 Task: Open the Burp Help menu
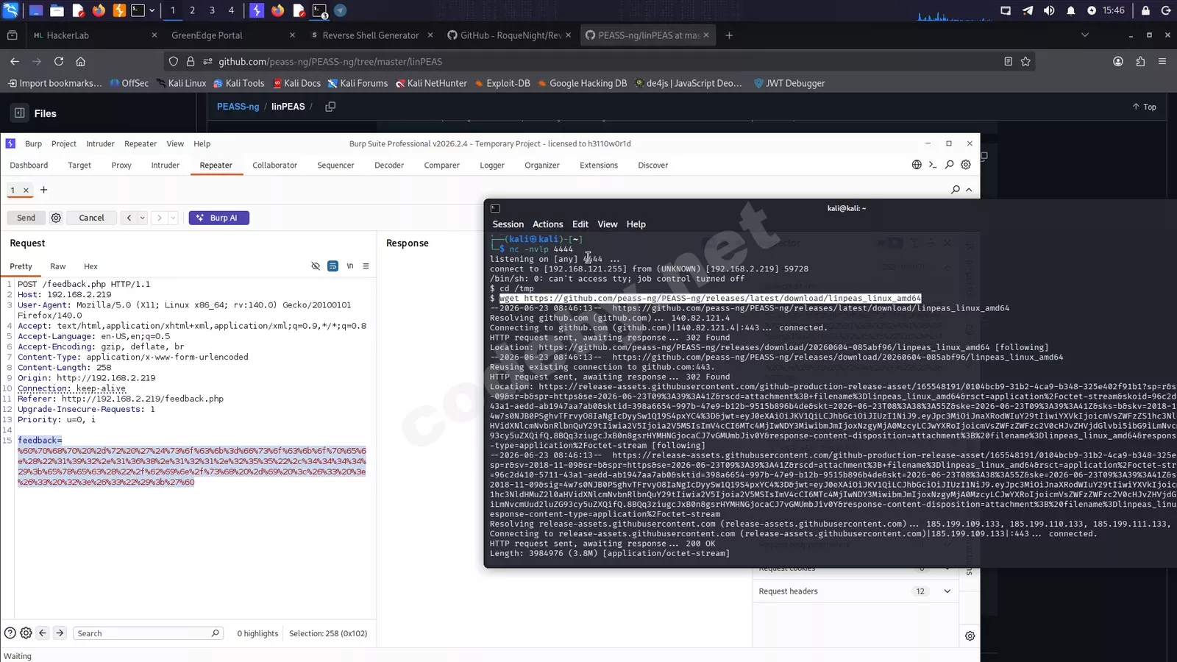tap(202, 144)
